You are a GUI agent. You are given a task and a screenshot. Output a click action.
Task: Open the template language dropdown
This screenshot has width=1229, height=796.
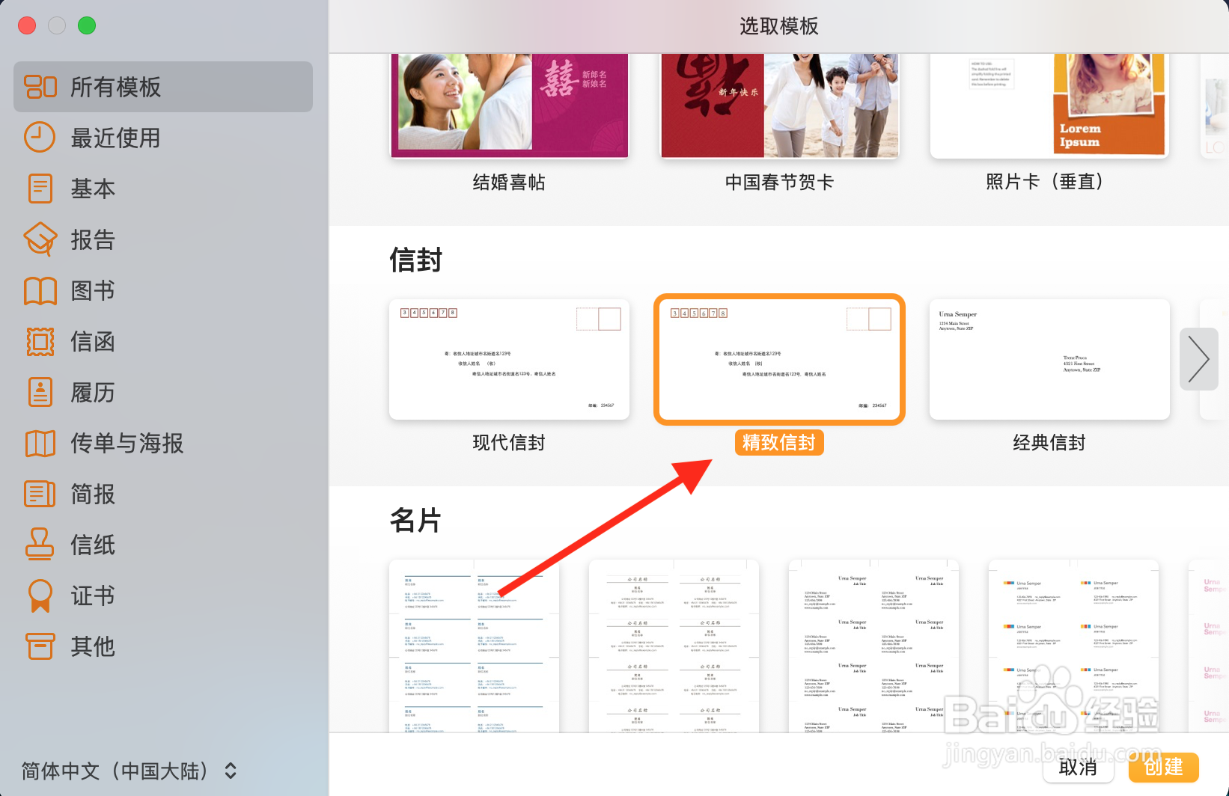coord(127,771)
